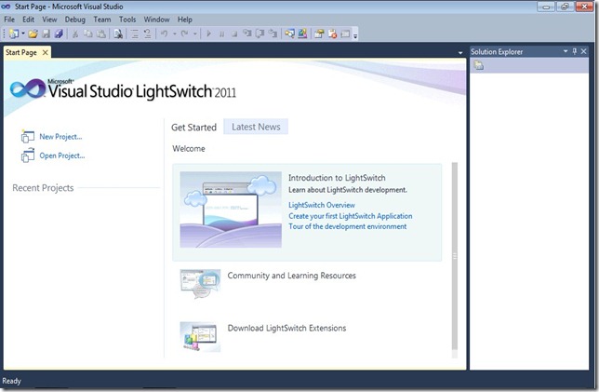Open Tour of the development environment link
Viewport: 599px width, 392px height.
pyautogui.click(x=347, y=226)
